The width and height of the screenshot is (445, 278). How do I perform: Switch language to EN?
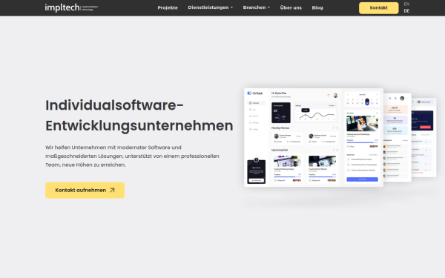pos(406,4)
